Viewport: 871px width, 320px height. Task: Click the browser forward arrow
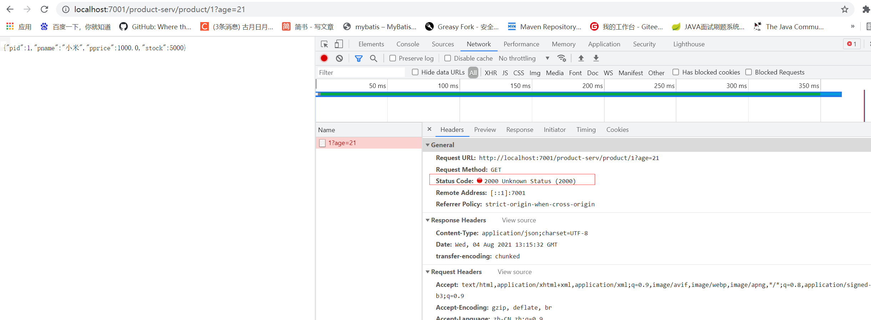click(27, 9)
